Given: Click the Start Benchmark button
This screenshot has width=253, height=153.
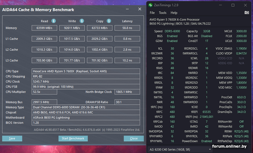Looking at the screenshot, I should pyautogui.click(x=73, y=138).
